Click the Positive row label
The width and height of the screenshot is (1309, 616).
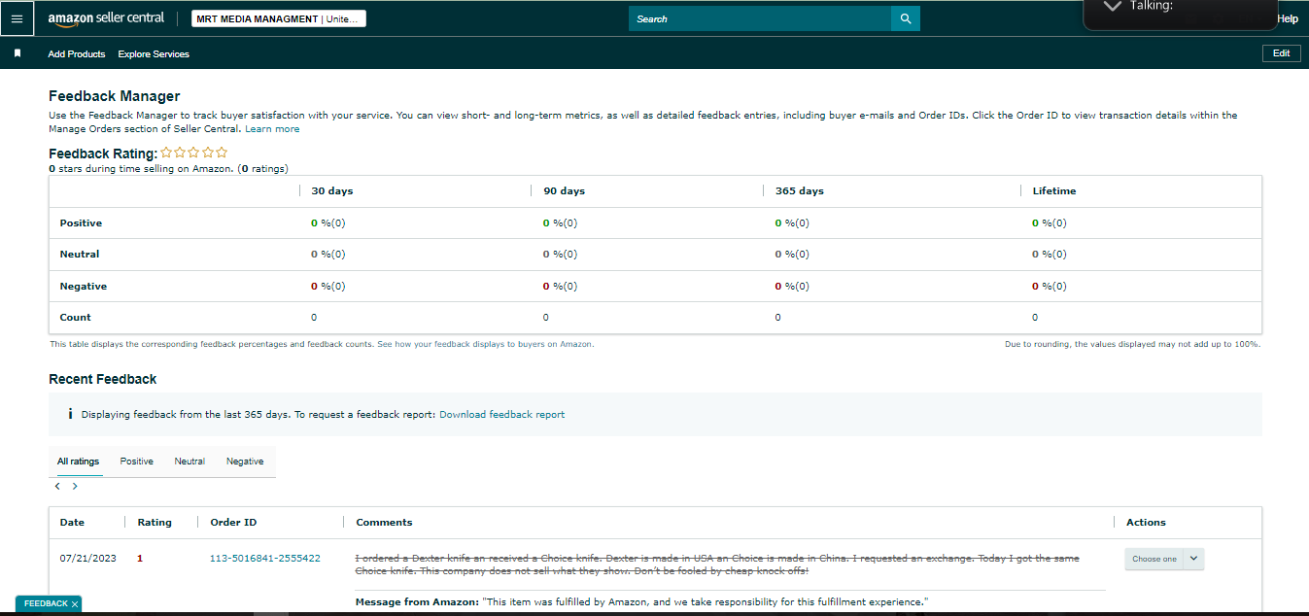tap(81, 223)
